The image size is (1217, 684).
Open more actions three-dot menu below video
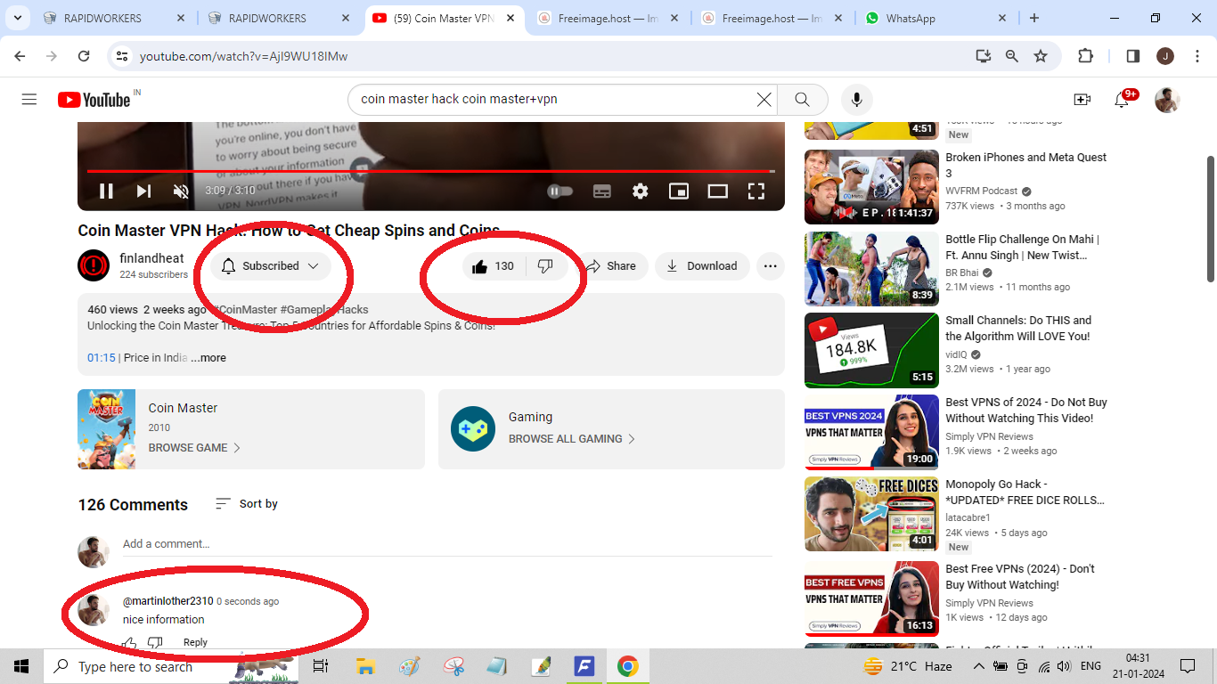click(x=771, y=266)
